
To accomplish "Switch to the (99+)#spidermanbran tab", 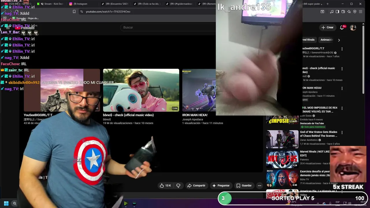I will (x=179, y=4).
